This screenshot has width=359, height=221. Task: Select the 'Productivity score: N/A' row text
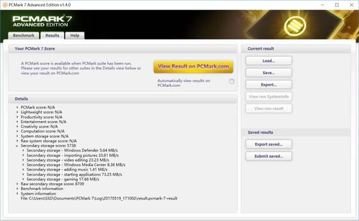[41, 117]
